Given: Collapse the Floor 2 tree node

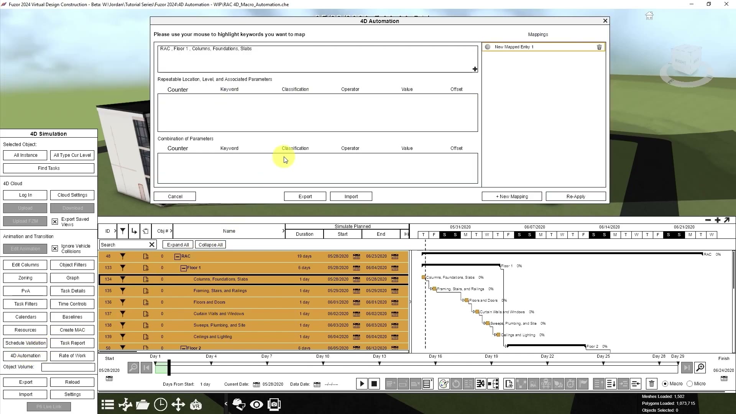Looking at the screenshot, I should click(x=184, y=348).
